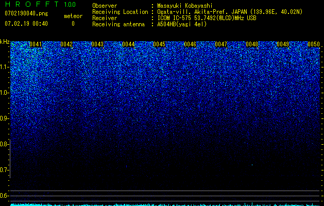Click the antenna value A504HB(yagi 4el)
The width and height of the screenshot is (324, 206).
tap(182, 24)
